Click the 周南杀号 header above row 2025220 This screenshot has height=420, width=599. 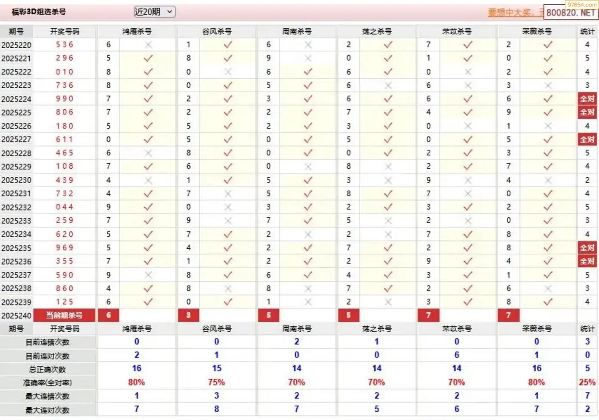point(297,31)
